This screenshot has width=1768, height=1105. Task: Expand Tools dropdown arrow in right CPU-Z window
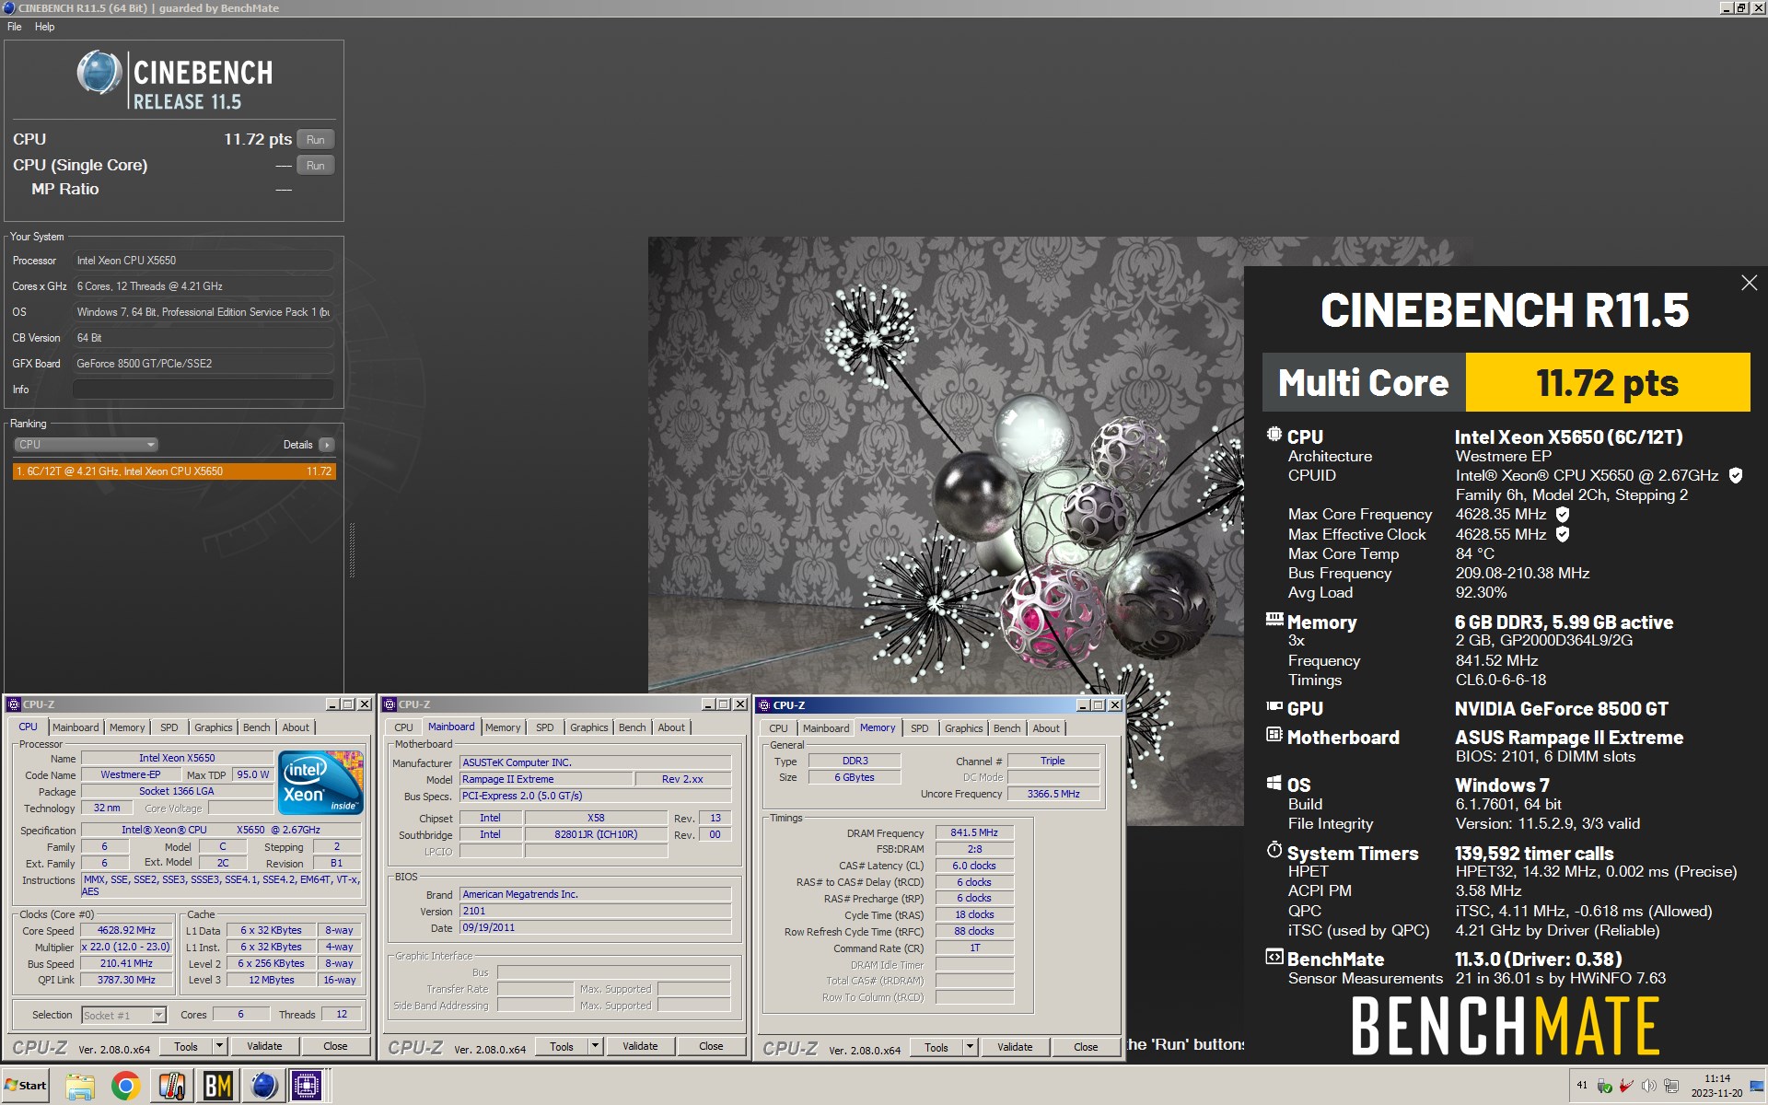[970, 1047]
